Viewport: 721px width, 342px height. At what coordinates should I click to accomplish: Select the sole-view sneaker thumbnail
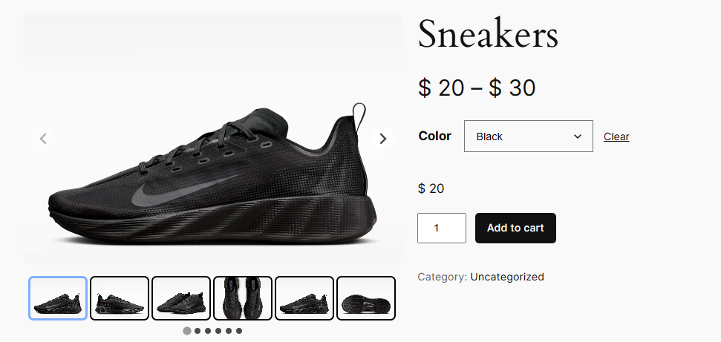click(x=366, y=298)
